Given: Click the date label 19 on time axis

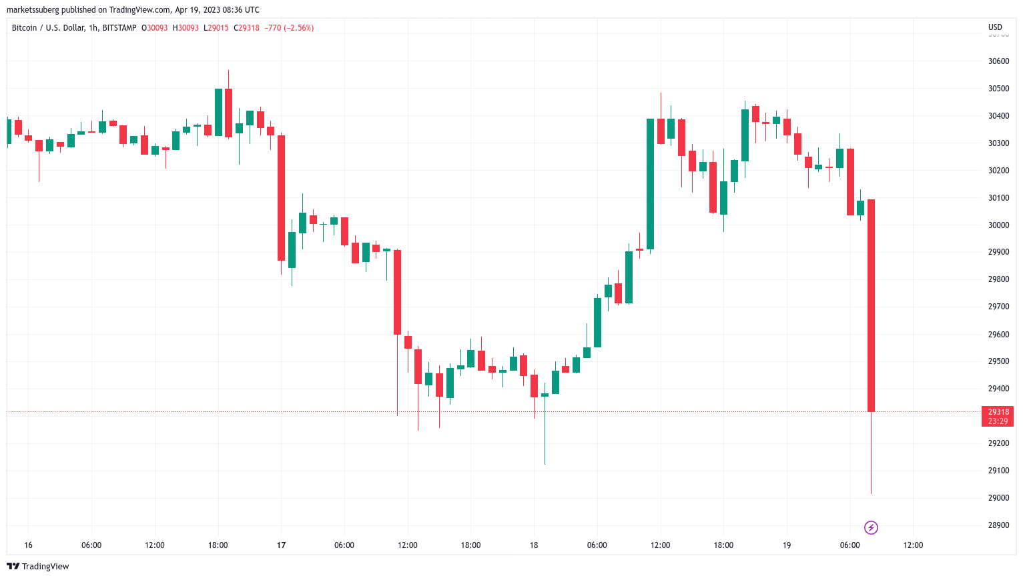Looking at the screenshot, I should pyautogui.click(x=787, y=545).
